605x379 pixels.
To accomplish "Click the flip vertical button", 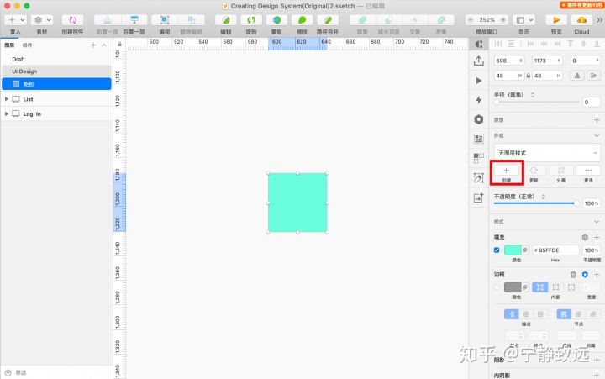I will [x=593, y=76].
